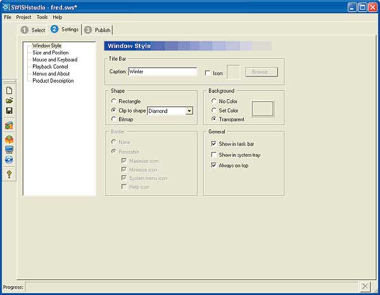Viewport: 380px width, 295px height.
Task: Click the orange box publish icon
Action: click(x=9, y=139)
